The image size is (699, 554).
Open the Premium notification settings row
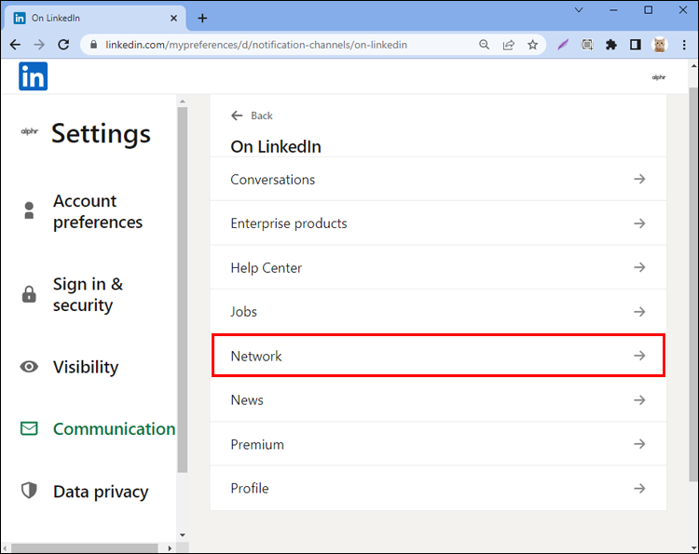click(438, 444)
